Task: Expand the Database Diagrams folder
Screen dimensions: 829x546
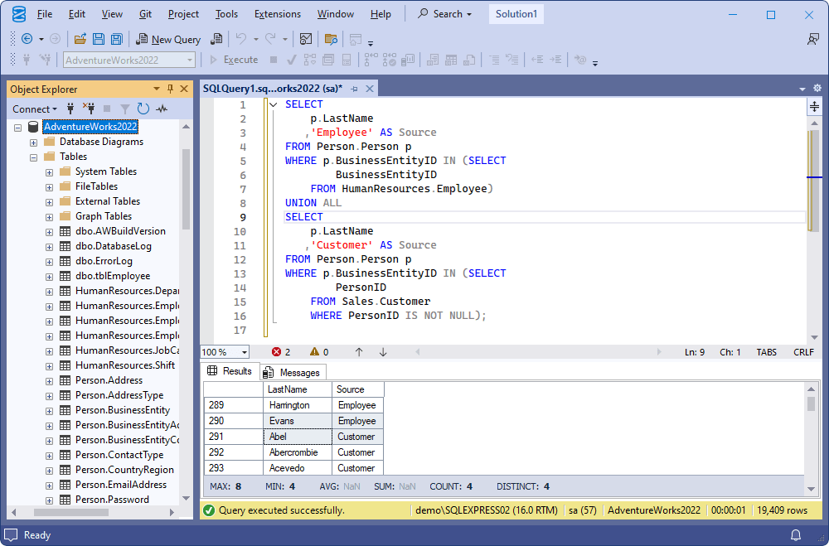Action: (x=33, y=143)
